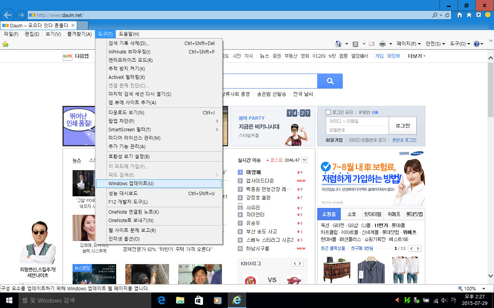Viewport: 494px width, 308px height.
Task: Toggle the 가 Korean IME indicator
Action: pyautogui.click(x=453, y=300)
